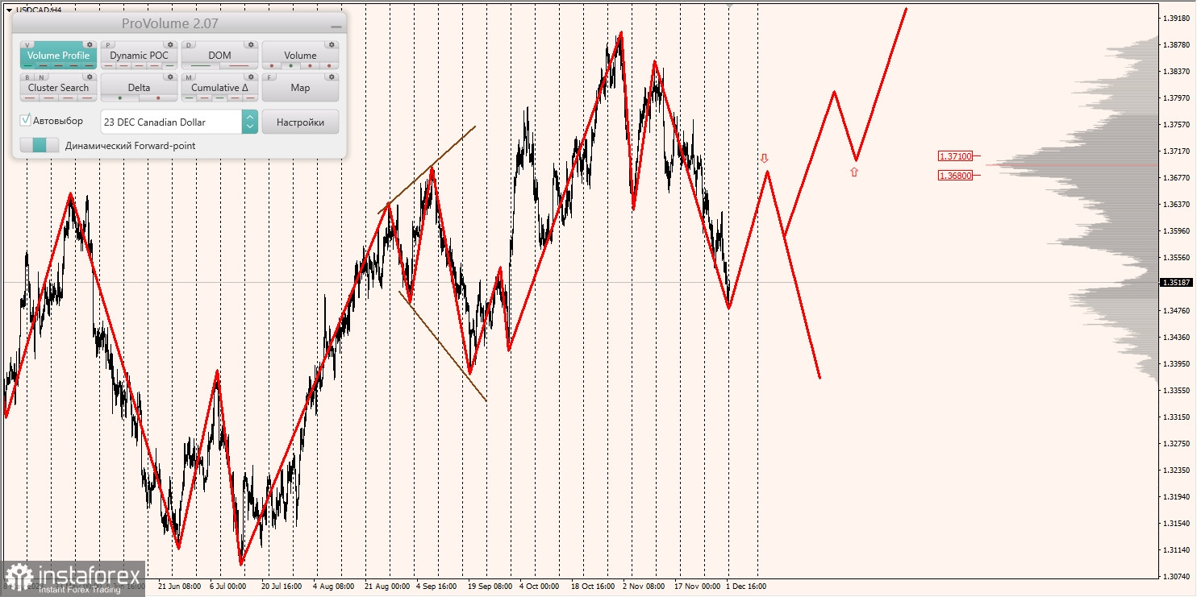Open Delta gear settings
The image size is (1197, 597).
[x=170, y=77]
